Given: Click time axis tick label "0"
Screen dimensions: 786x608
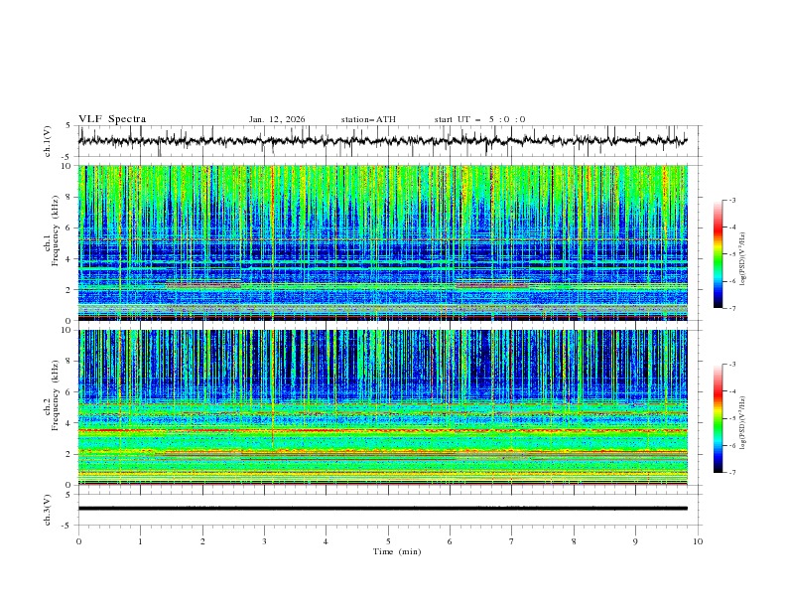Looking at the screenshot, I should click(x=78, y=541).
